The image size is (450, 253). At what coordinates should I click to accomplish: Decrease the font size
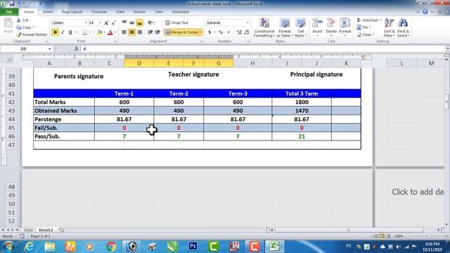[x=113, y=22]
